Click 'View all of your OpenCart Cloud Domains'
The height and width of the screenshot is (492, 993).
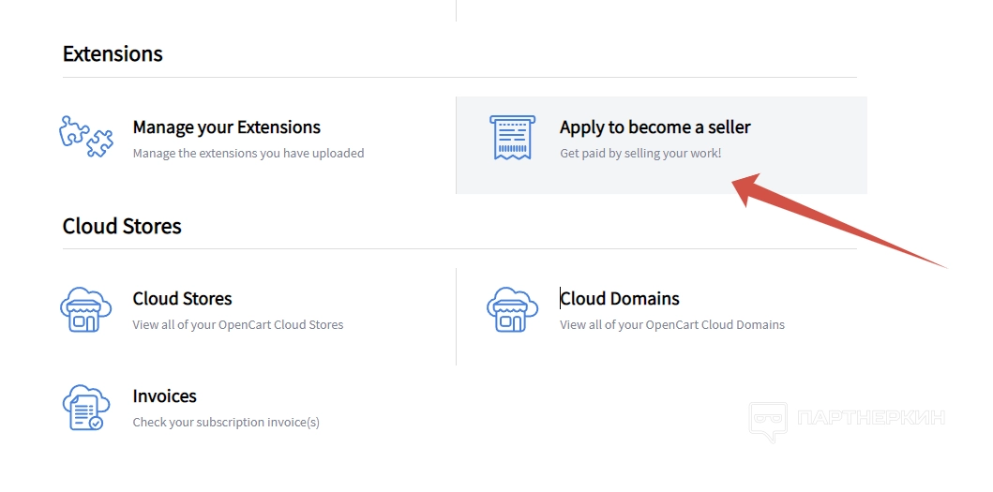tap(671, 325)
